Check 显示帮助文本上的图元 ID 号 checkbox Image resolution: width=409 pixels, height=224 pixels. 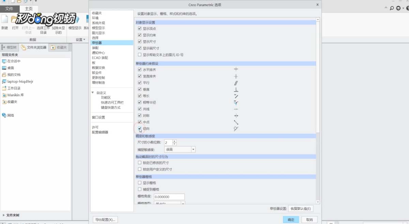[139, 55]
